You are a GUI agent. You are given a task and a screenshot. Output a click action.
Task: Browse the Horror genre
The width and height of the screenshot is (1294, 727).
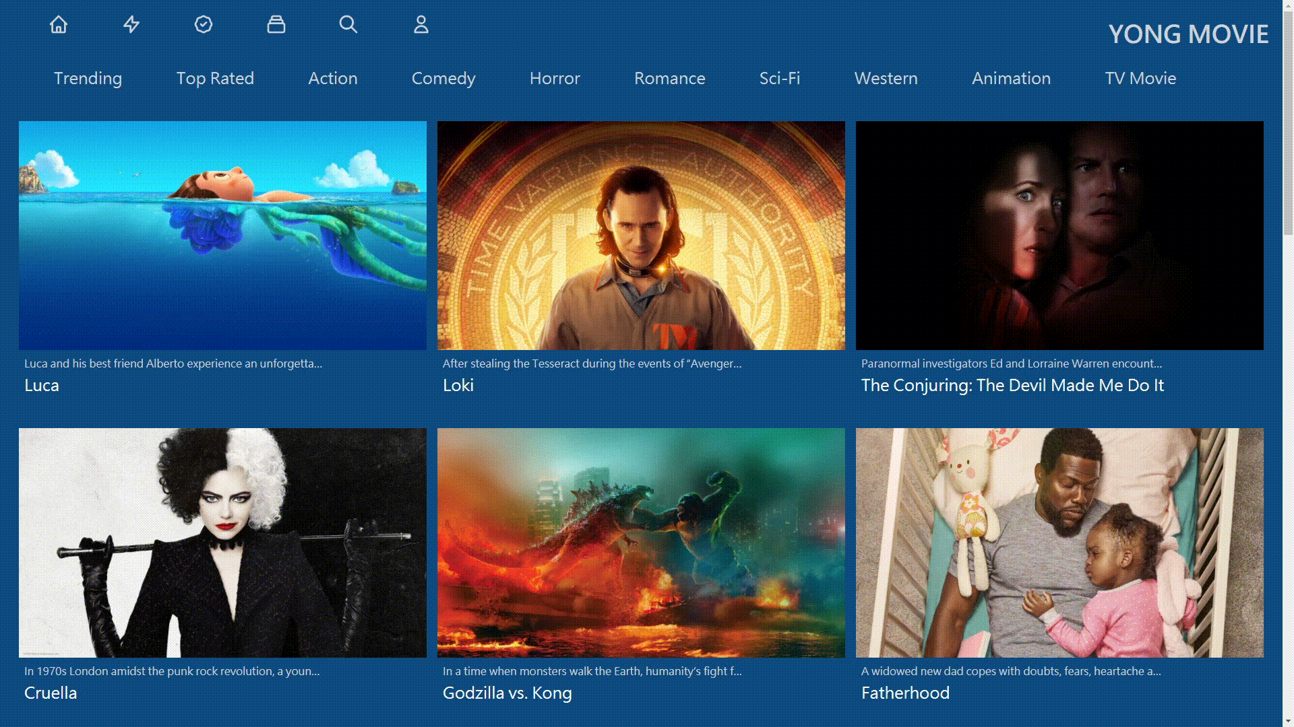click(555, 78)
